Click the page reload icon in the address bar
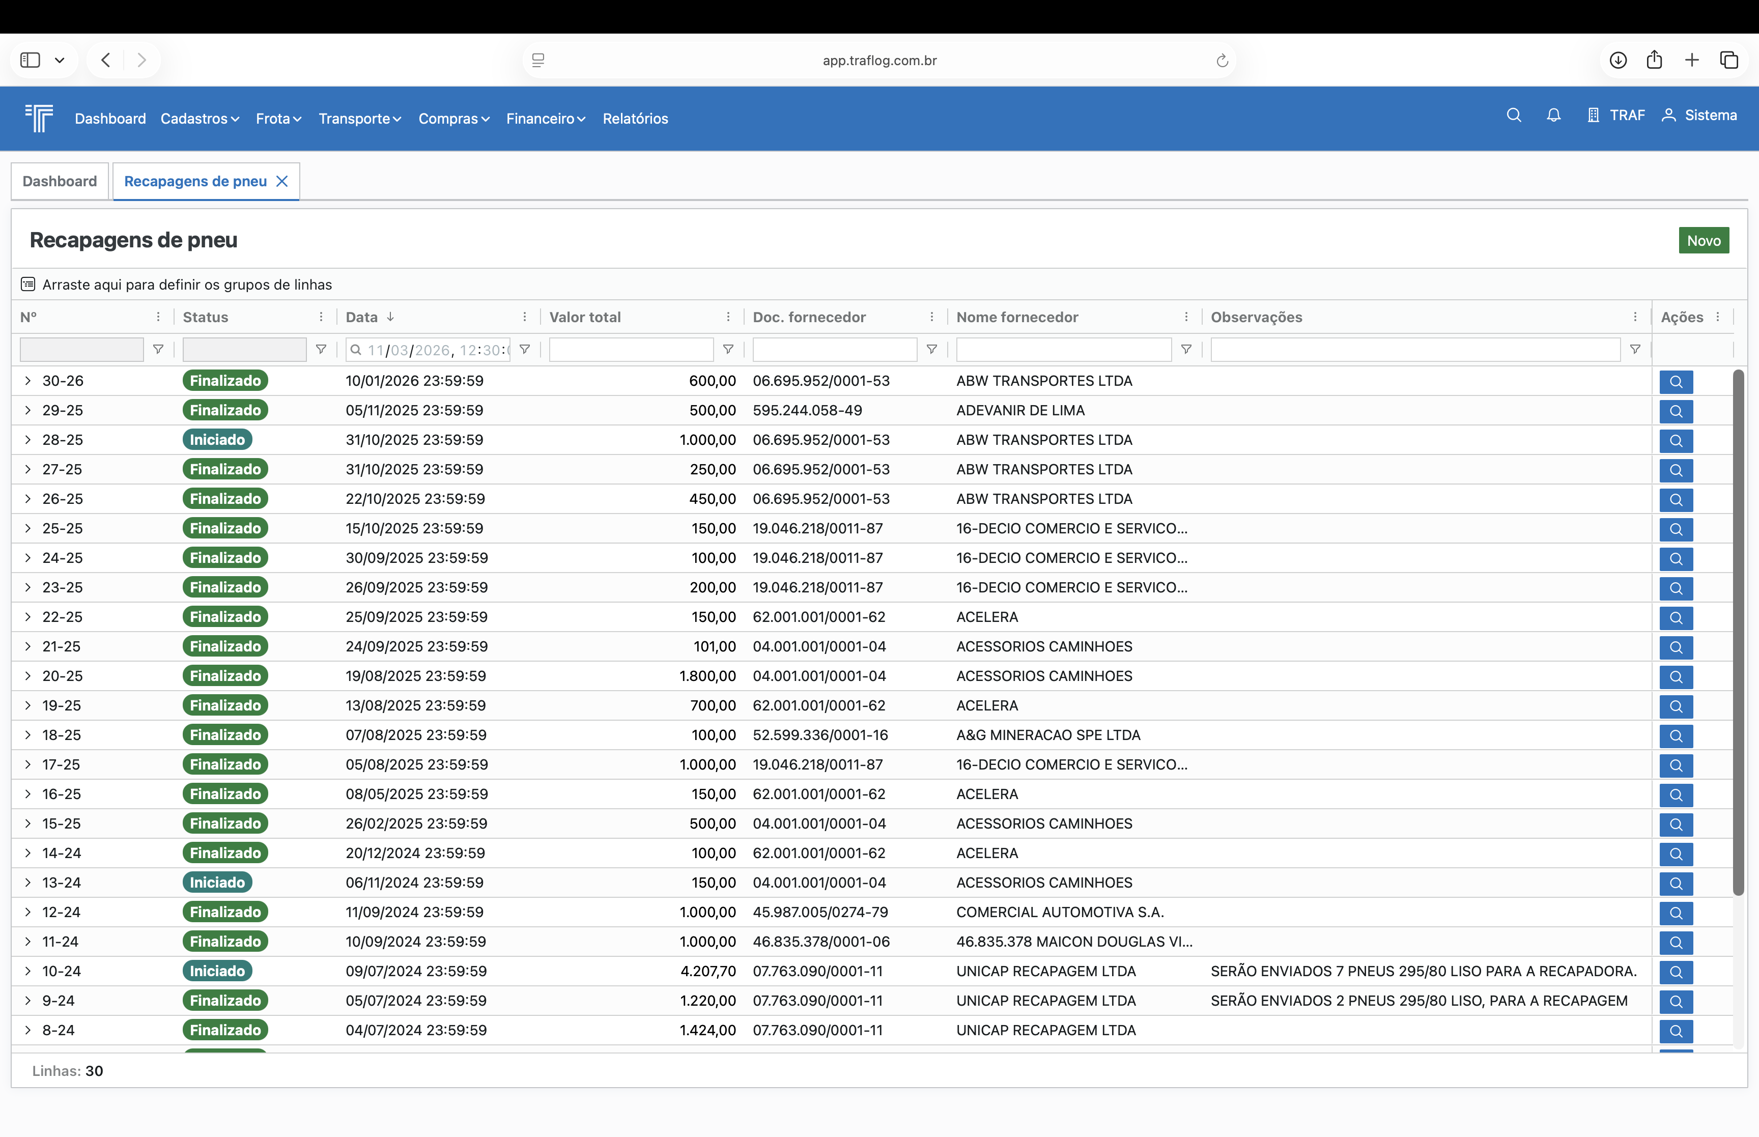Viewport: 1759px width, 1137px height. tap(1222, 61)
